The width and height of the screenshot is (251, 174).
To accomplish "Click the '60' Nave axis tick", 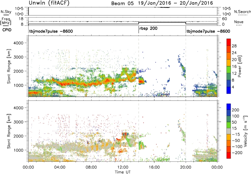I will tap(224, 19).
